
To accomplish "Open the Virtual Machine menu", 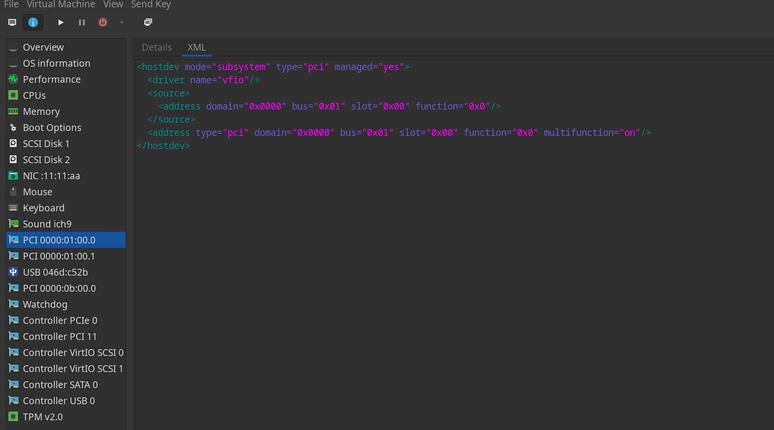I will pyautogui.click(x=61, y=4).
